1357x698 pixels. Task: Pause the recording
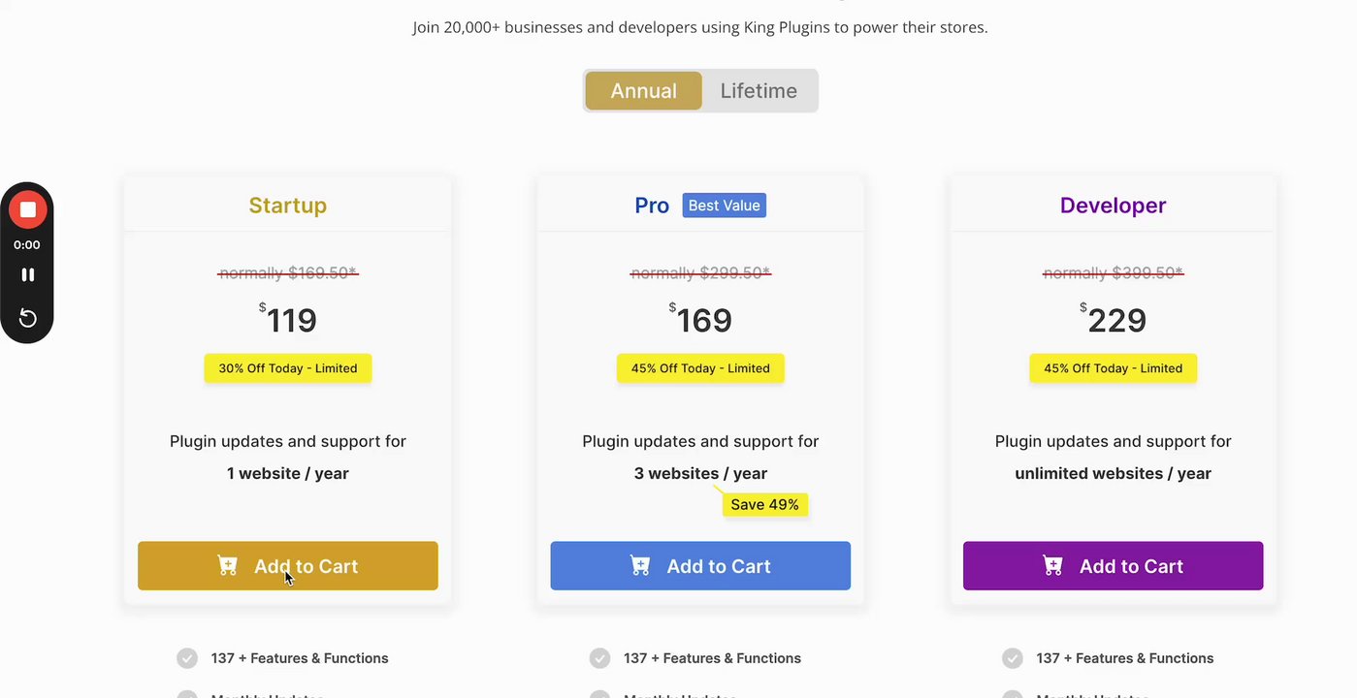click(27, 275)
